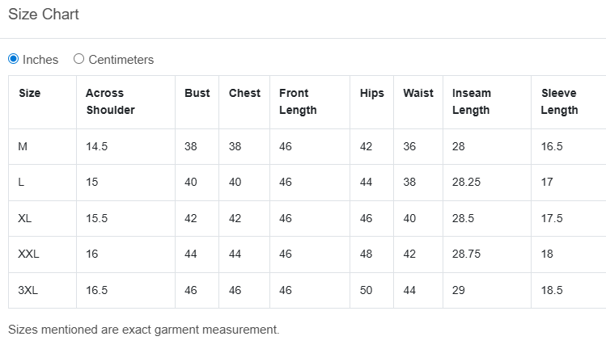Select the Inches radio button
This screenshot has width=606, height=349.
click(x=14, y=59)
